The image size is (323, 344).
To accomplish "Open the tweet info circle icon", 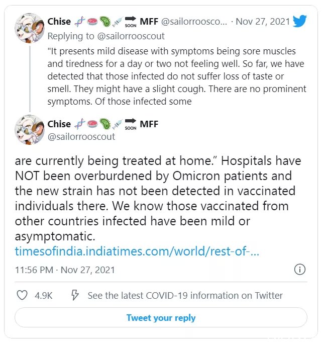I will tap(299, 270).
